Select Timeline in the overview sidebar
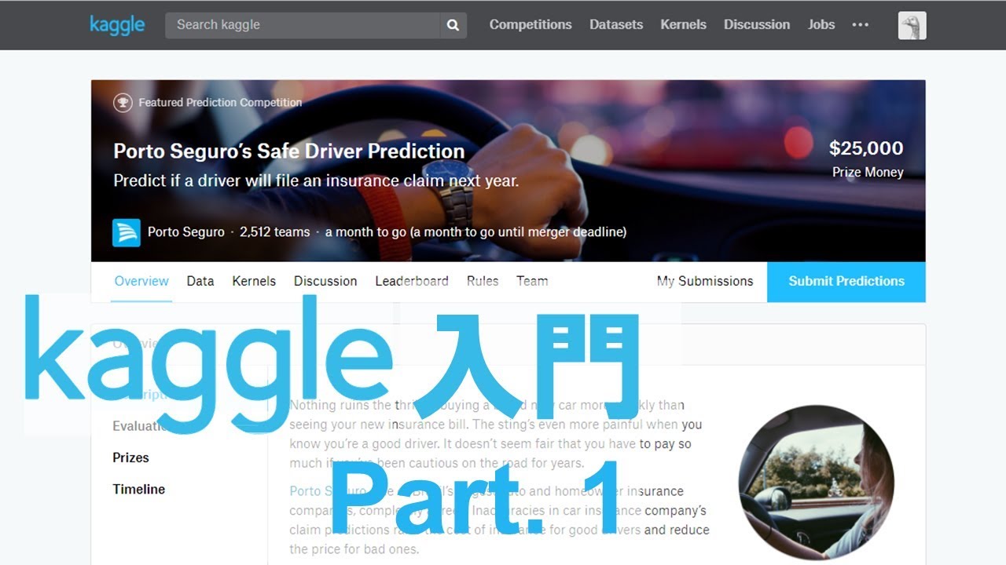 [x=139, y=489]
